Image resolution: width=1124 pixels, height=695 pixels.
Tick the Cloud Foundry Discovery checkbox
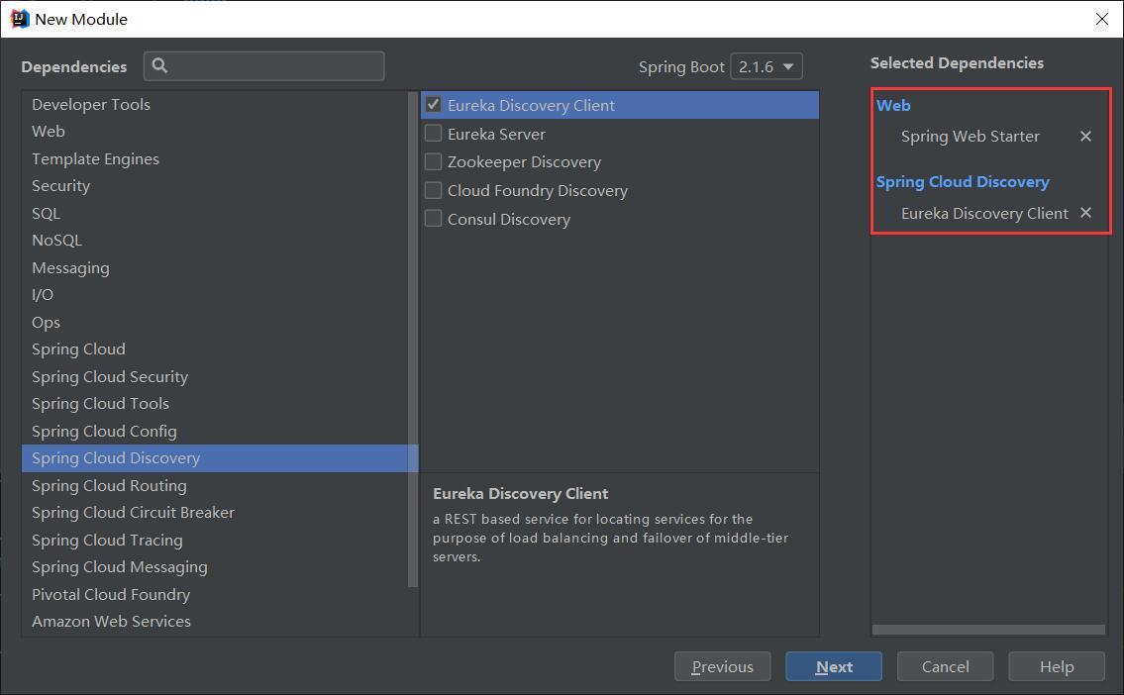[x=433, y=191]
